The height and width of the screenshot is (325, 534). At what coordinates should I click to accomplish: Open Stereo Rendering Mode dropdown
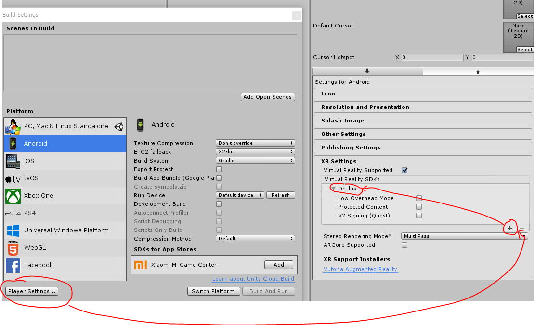point(465,236)
